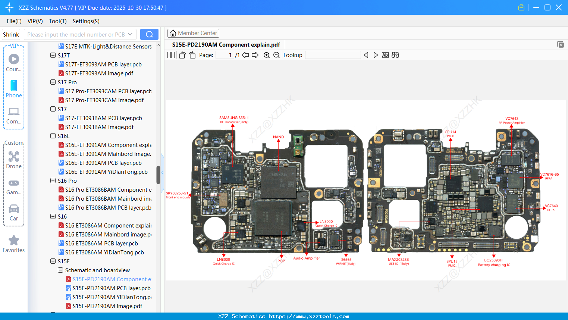
Task: Collapse the S16 Pro group
Action: (53, 181)
